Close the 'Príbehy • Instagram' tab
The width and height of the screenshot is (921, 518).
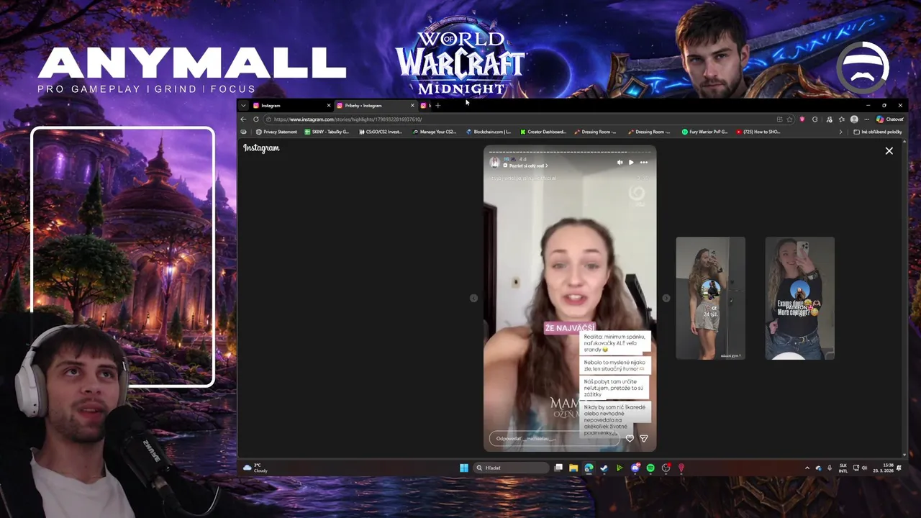pyautogui.click(x=412, y=106)
